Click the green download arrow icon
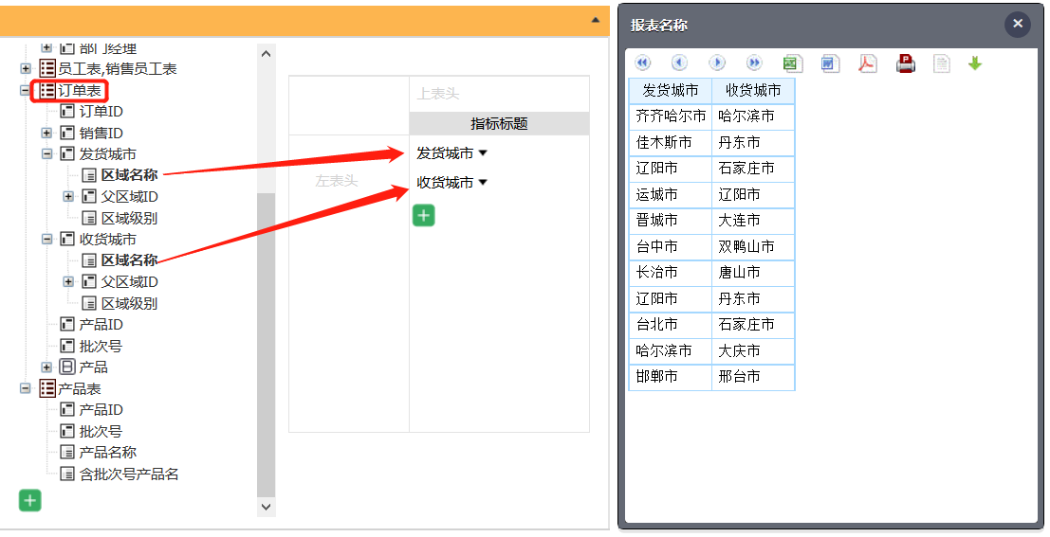Image resolution: width=1050 pixels, height=537 pixels. (975, 63)
